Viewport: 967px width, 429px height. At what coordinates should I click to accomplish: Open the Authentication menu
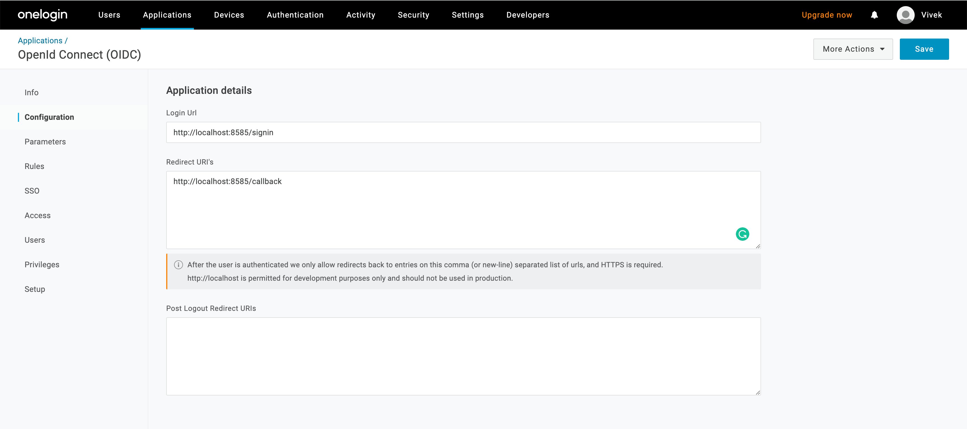tap(295, 15)
